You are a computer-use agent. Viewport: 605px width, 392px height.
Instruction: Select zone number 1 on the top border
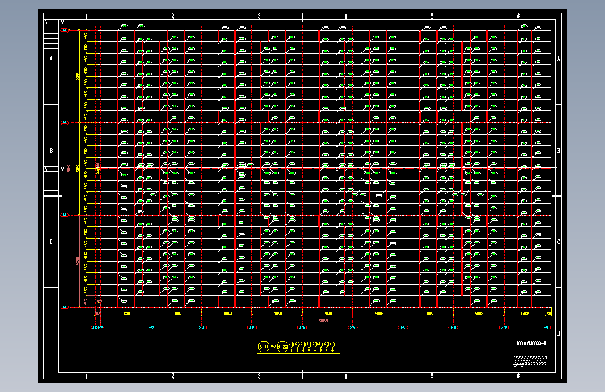[x=87, y=16]
